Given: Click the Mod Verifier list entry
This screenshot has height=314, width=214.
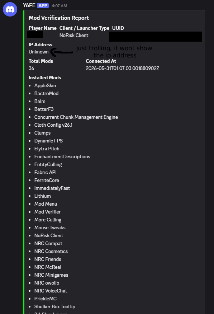Looking at the screenshot, I should [x=47, y=212].
